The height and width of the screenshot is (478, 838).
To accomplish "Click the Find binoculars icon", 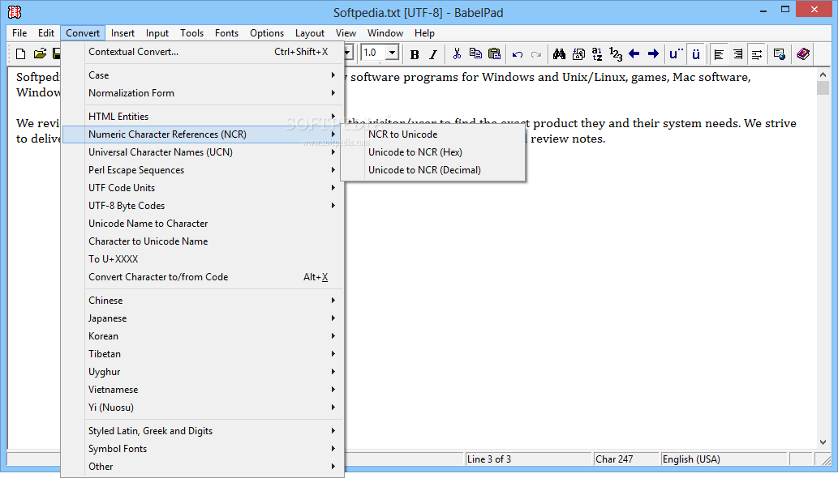I will (x=560, y=54).
